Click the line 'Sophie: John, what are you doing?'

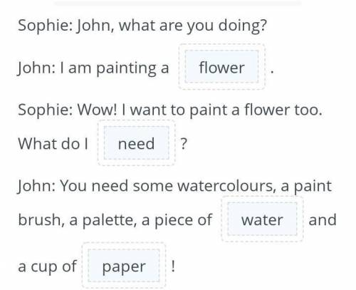coord(142,26)
